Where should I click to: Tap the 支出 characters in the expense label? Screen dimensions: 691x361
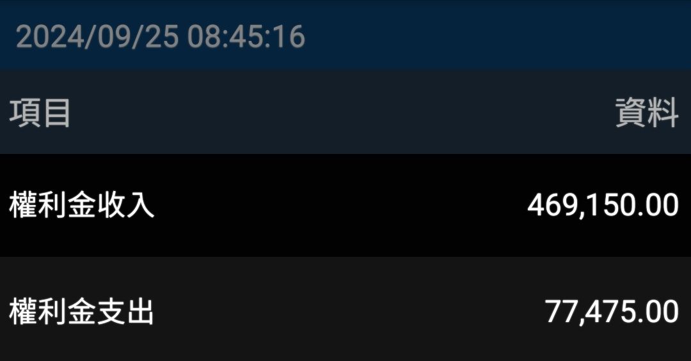pyautogui.click(x=125, y=311)
